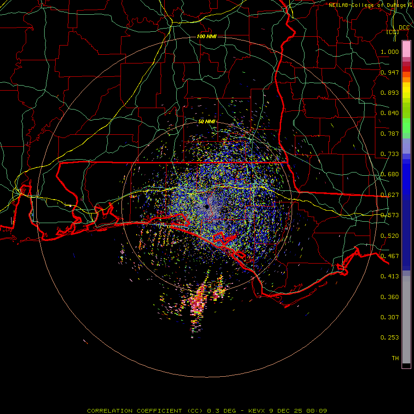Click the 0.307 scale value
The height and width of the screenshot is (414, 414).
click(x=390, y=317)
